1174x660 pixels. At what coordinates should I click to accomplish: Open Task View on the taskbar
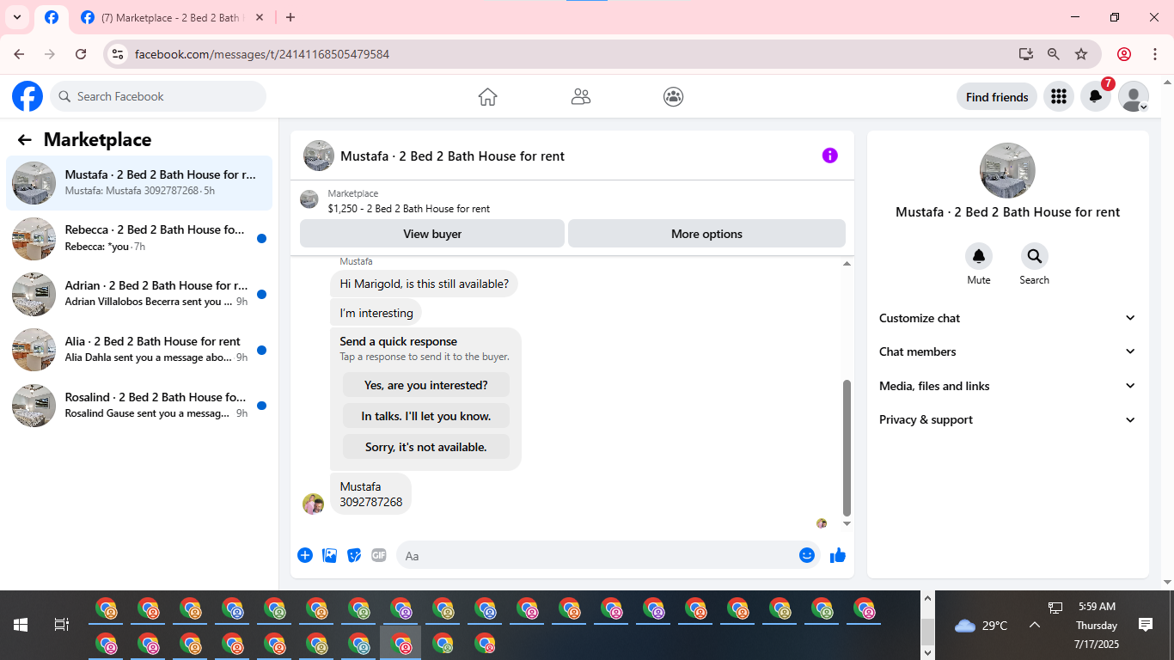pos(62,625)
